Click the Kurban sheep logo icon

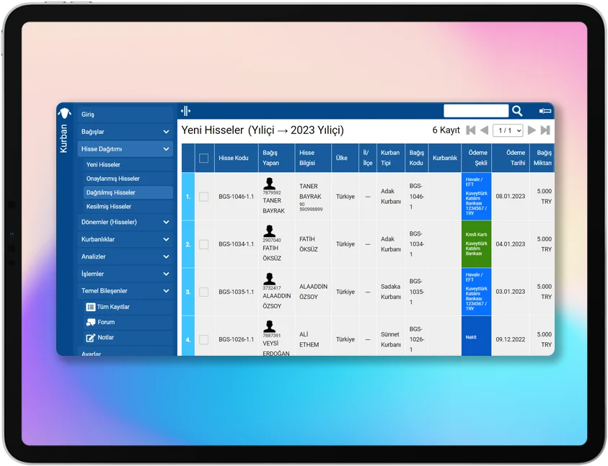(64, 113)
